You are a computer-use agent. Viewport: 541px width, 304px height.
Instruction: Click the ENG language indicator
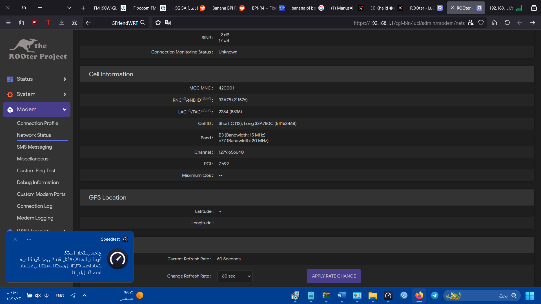60,296
